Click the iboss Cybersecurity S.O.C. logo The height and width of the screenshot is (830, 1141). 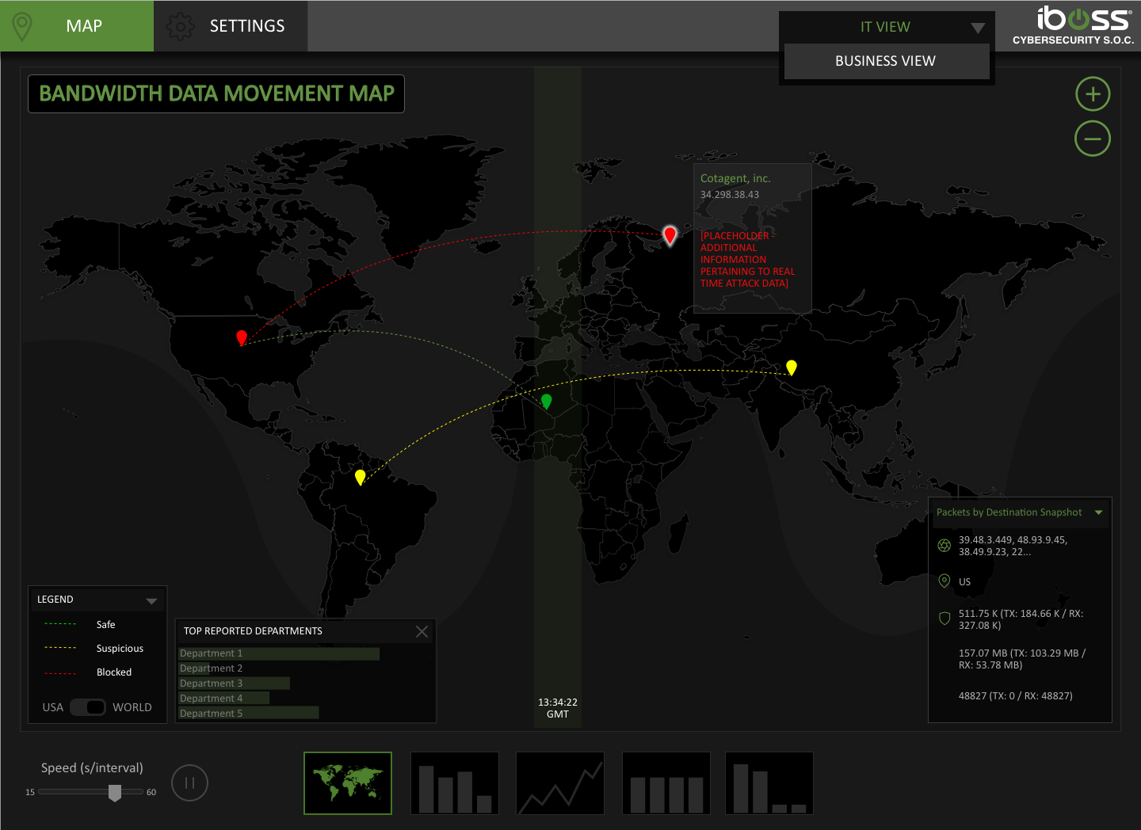[1074, 25]
